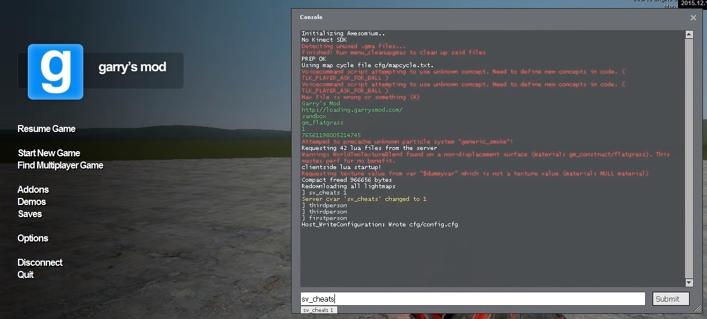
Task: Select Resume Game in the main menu
Action: point(46,129)
